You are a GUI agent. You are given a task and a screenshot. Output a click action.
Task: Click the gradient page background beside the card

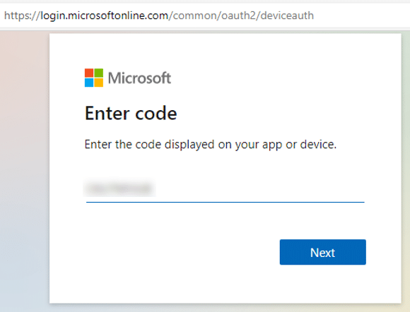click(x=23, y=167)
